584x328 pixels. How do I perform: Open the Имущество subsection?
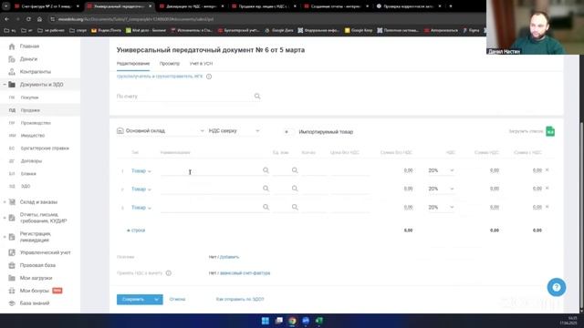click(33, 136)
